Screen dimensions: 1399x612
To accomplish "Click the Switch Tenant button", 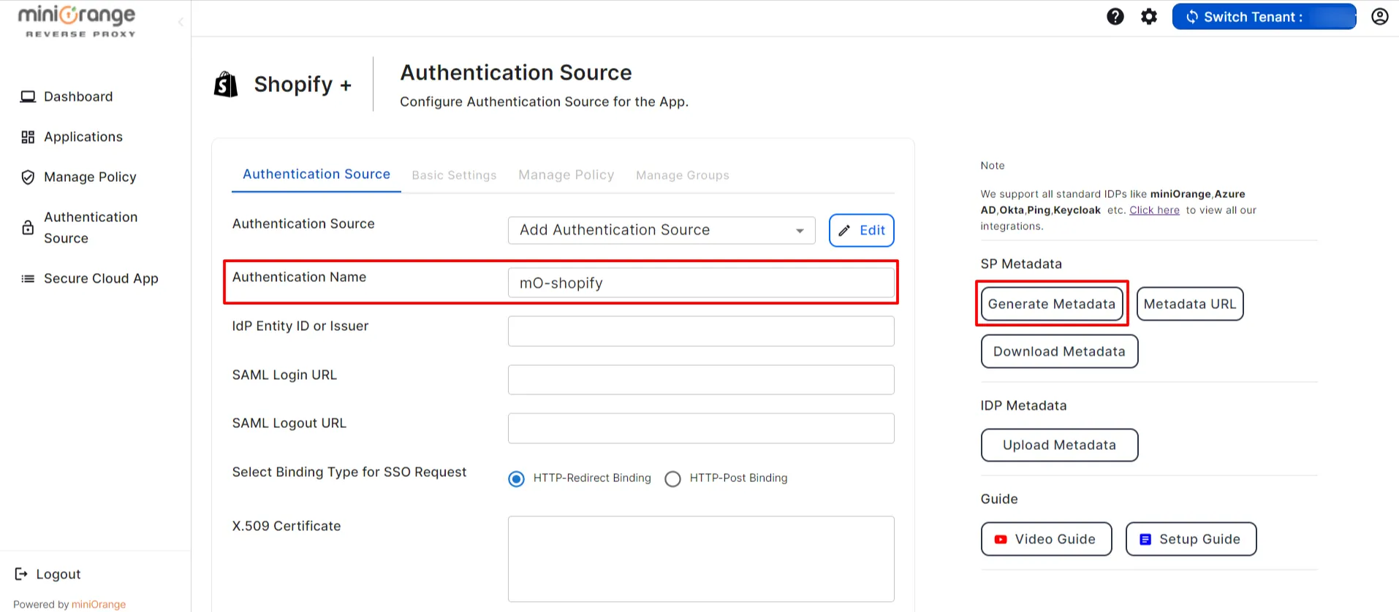I will point(1264,17).
